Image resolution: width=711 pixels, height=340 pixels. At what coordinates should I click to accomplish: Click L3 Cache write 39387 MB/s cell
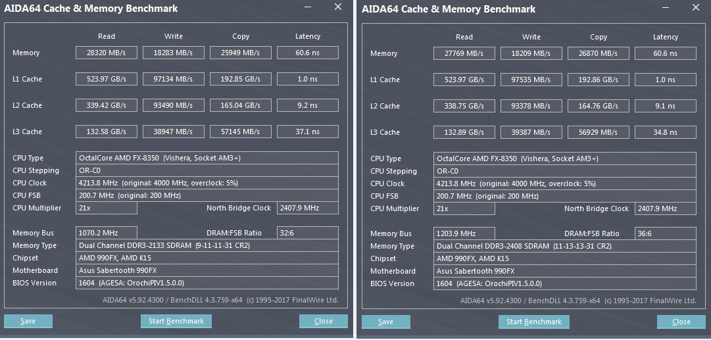pos(531,132)
